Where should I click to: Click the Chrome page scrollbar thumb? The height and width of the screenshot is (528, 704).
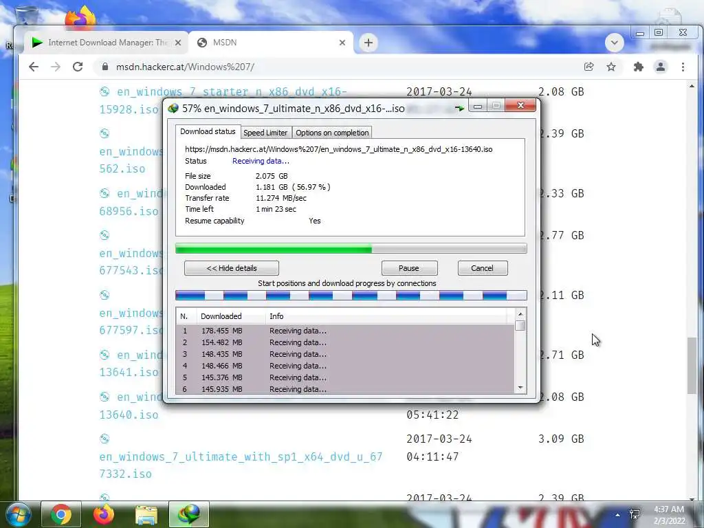(x=692, y=366)
